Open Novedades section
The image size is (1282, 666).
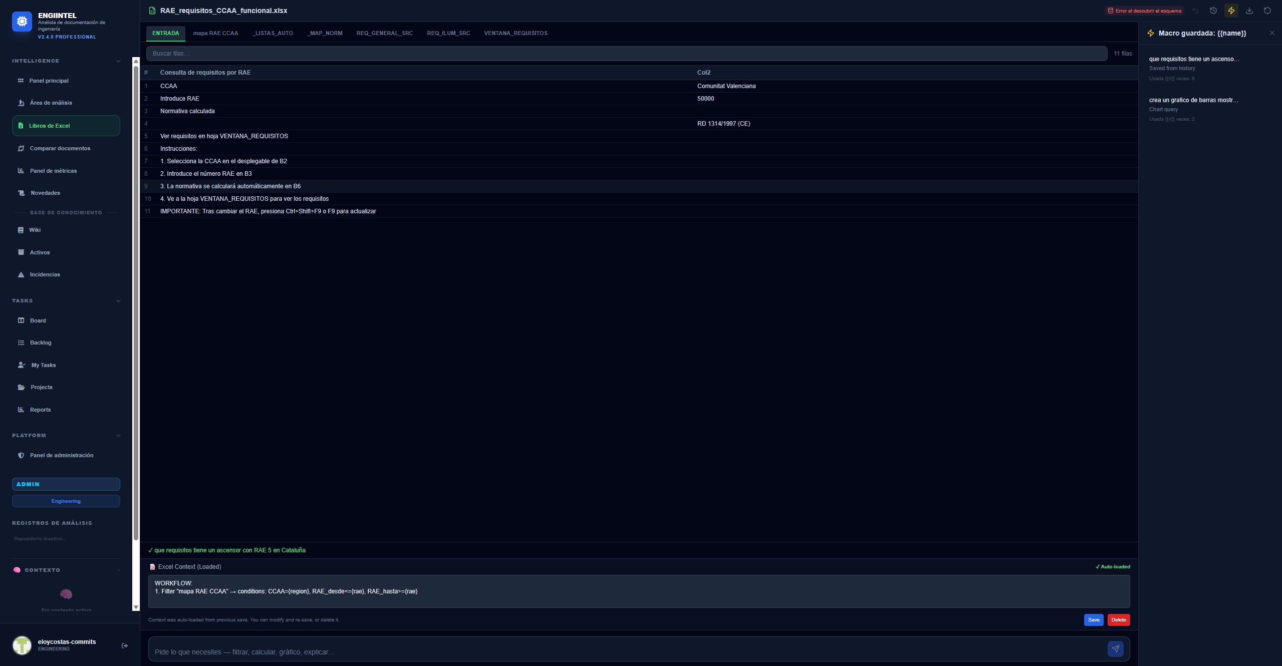click(66, 193)
